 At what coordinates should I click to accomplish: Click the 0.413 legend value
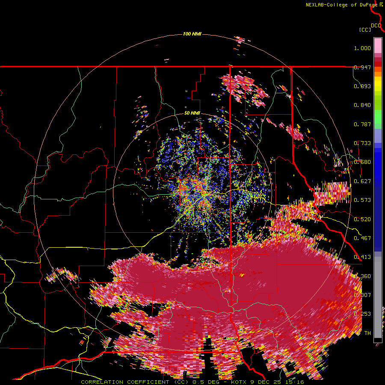[x=362, y=257]
